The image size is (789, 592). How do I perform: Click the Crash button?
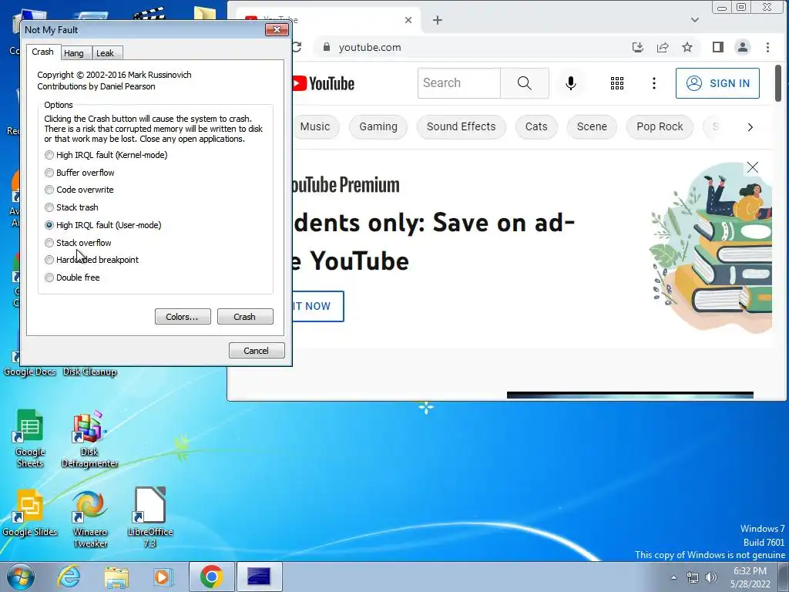coord(244,317)
